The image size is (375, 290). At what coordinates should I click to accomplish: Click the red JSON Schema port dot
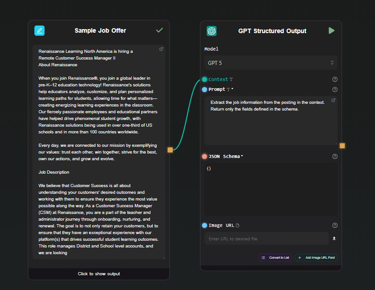(204, 157)
